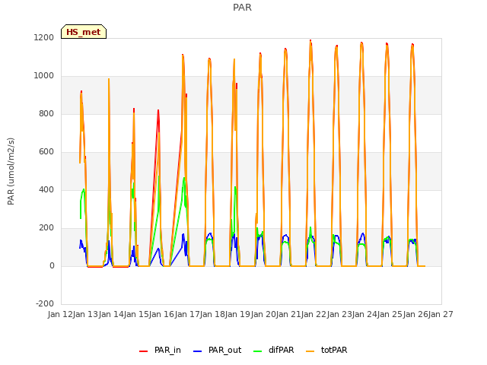Image resolution: width=487 pixels, height=365 pixels.
Task: Click the Jan 22 x-axis label
Action: click(314, 314)
